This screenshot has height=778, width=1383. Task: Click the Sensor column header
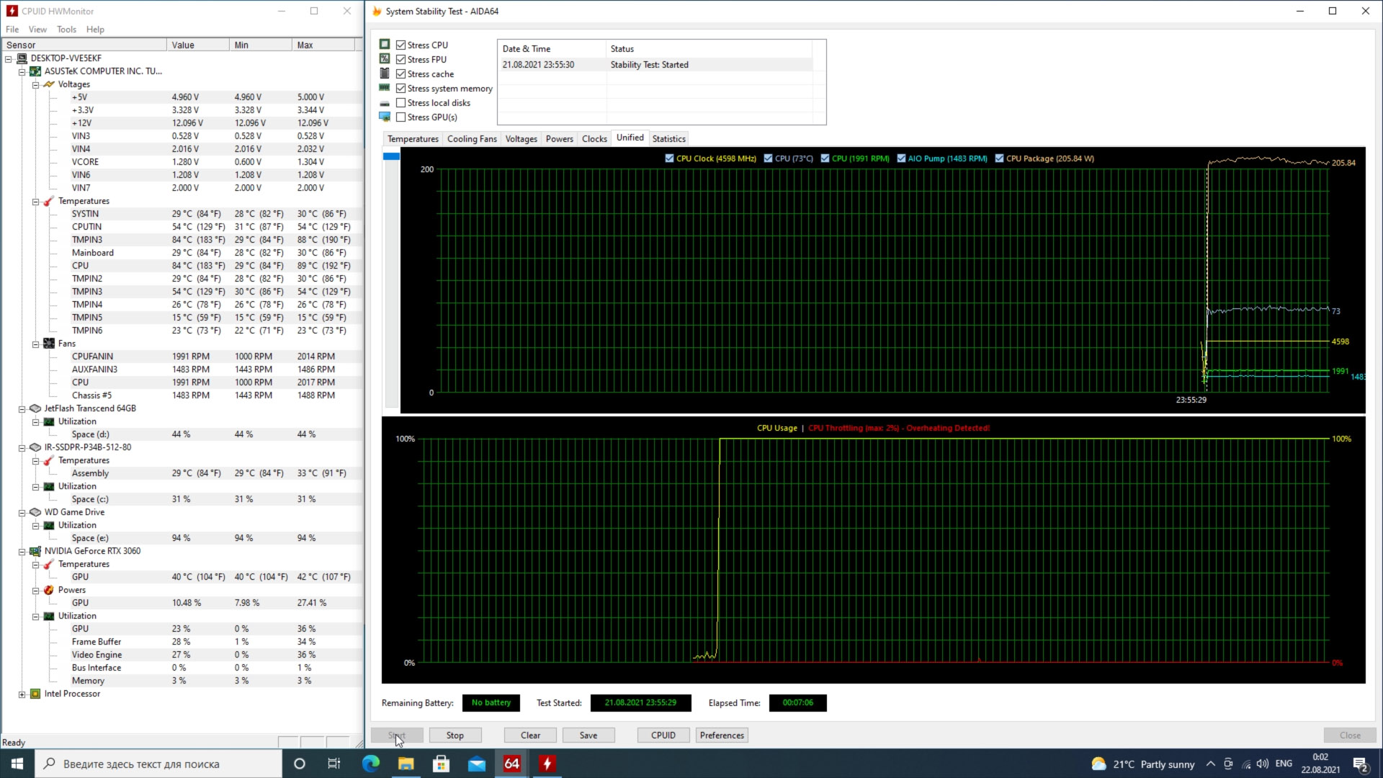84,45
